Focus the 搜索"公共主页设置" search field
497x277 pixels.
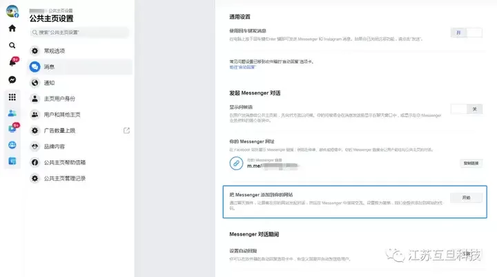tap(80, 32)
